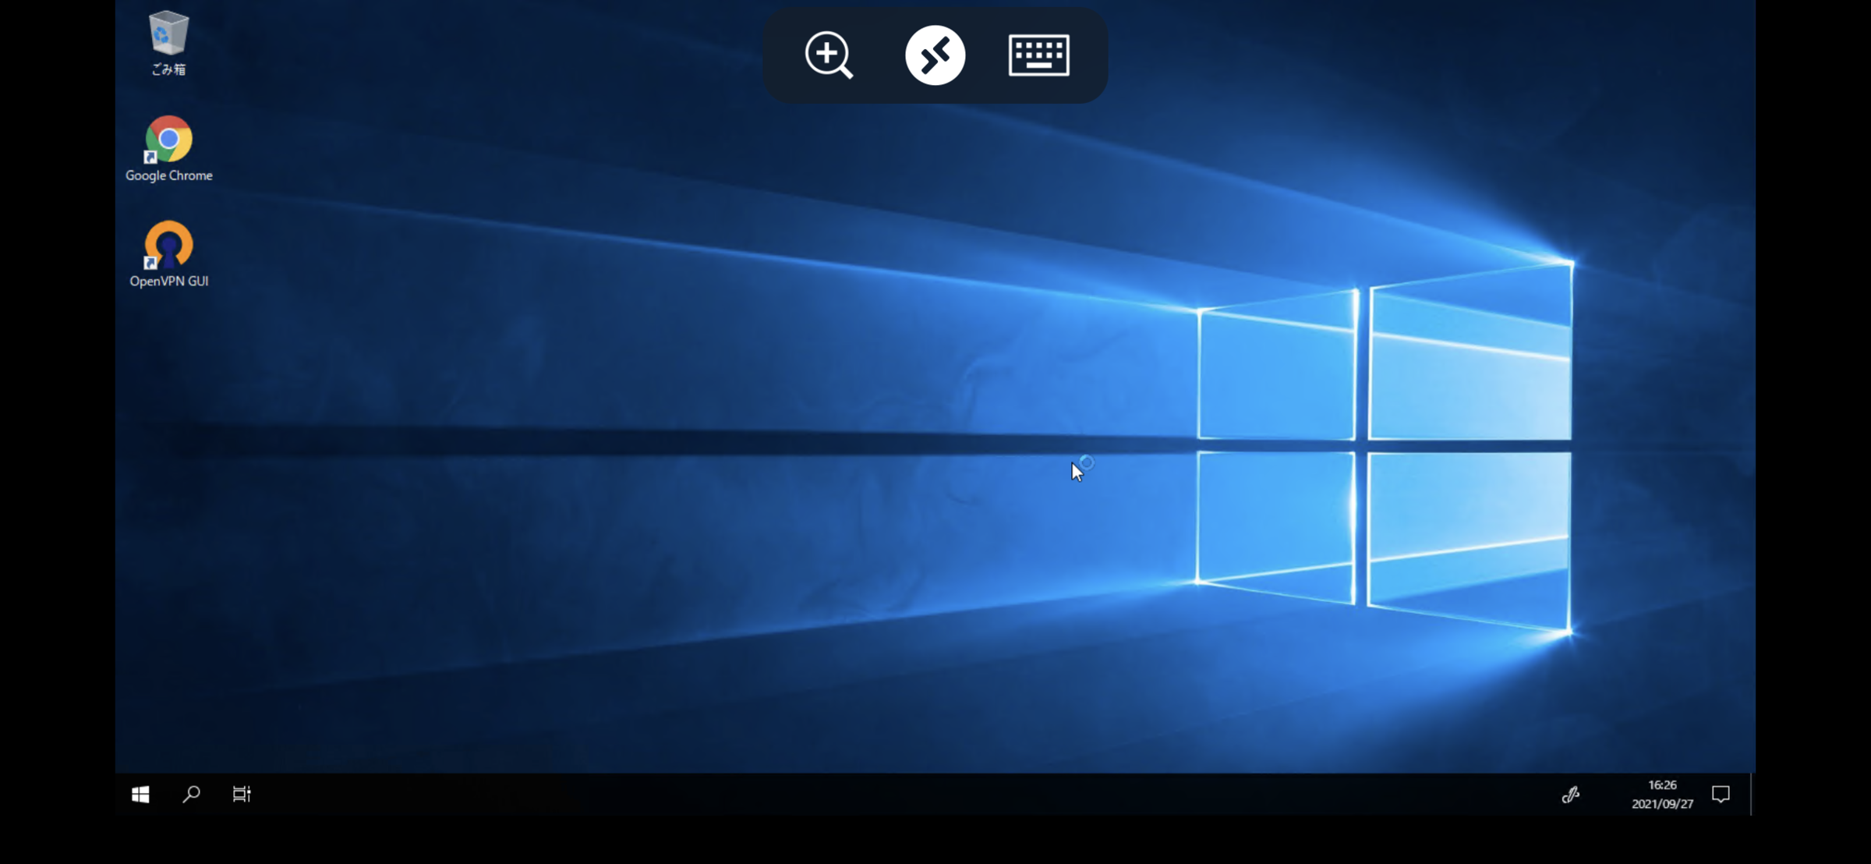The image size is (1871, 864).
Task: Open Windows Ink Workspace tray icon
Action: pyautogui.click(x=1570, y=794)
